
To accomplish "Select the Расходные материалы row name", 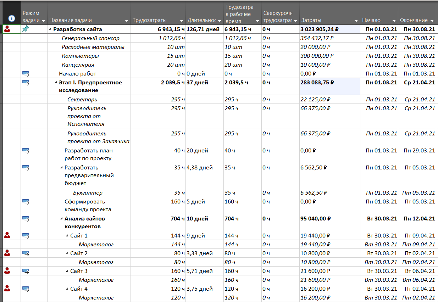I will 93,47.
